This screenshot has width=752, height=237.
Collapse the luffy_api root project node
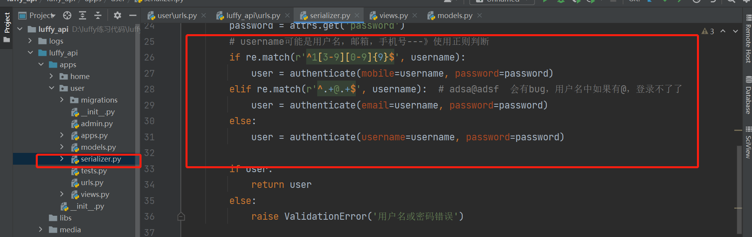click(20, 29)
